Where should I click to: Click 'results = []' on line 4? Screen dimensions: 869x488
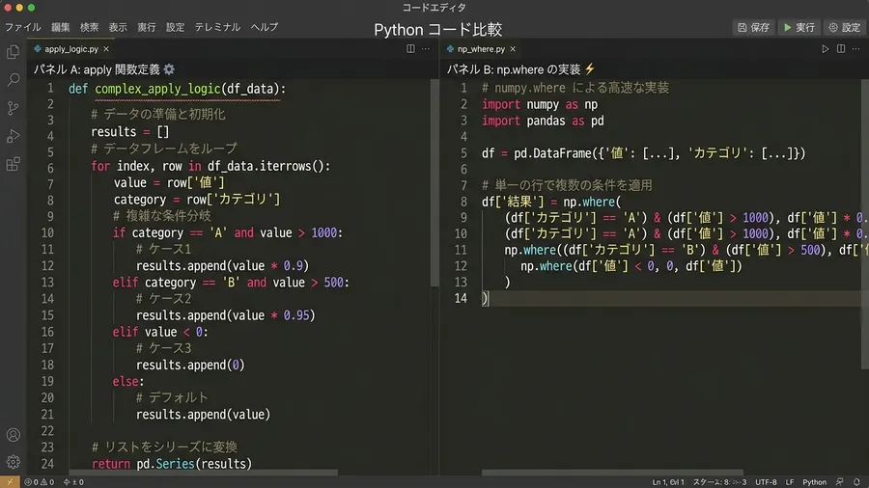(x=129, y=132)
